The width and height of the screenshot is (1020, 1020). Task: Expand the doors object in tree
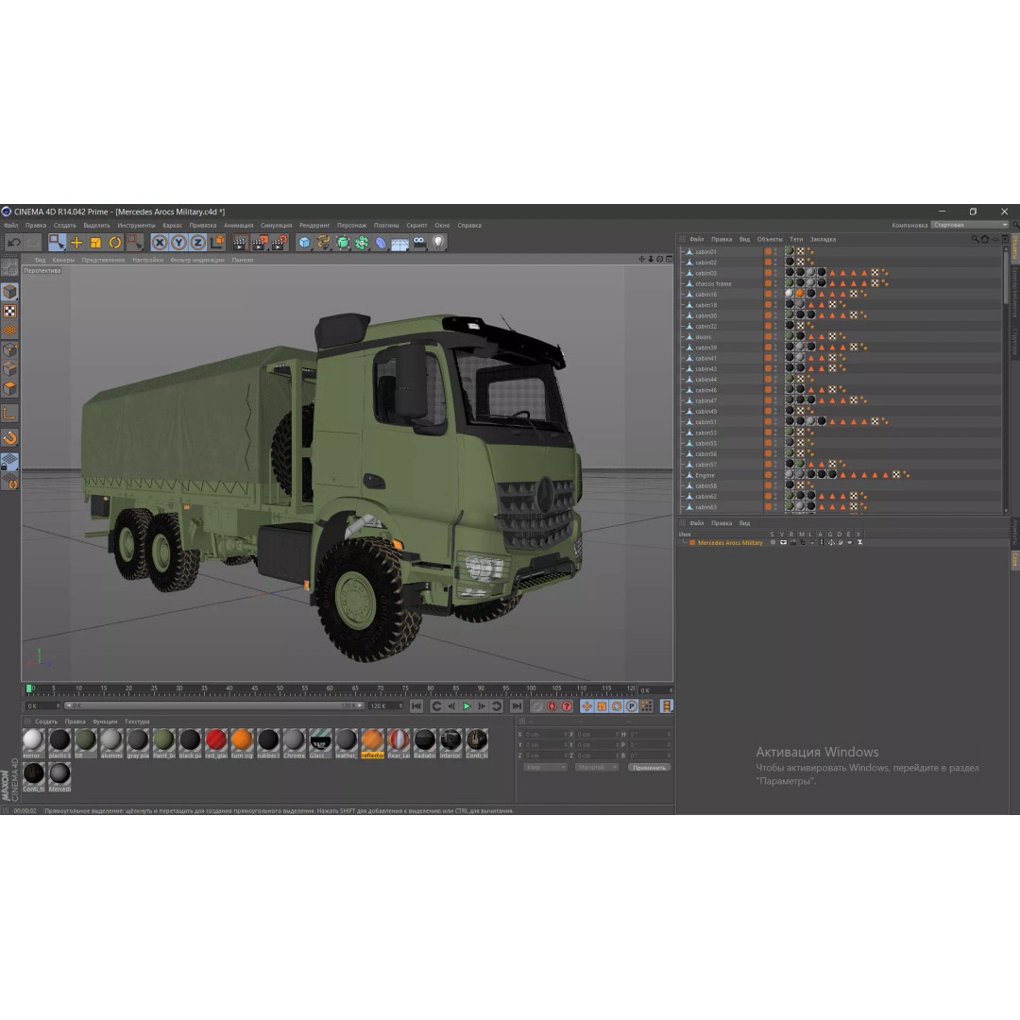[683, 337]
